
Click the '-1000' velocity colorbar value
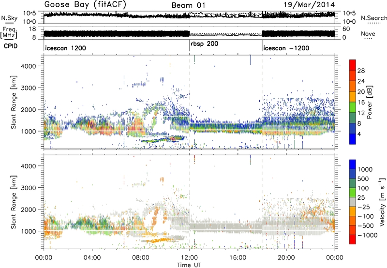click(x=368, y=235)
